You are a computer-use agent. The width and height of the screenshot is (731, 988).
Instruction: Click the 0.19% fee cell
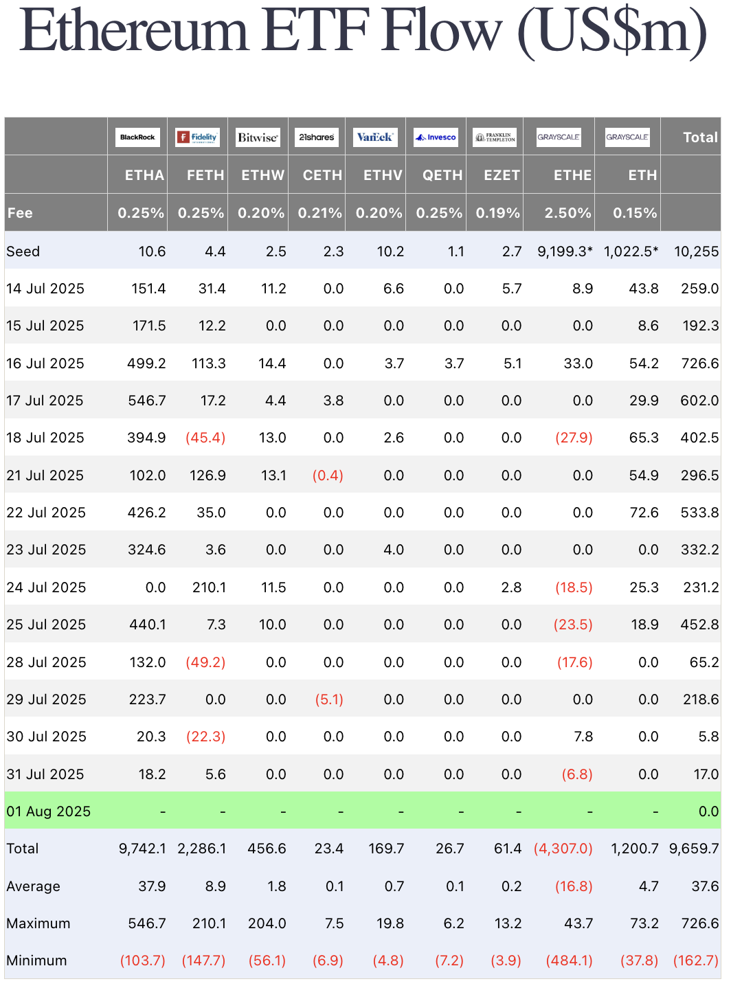[x=497, y=213]
